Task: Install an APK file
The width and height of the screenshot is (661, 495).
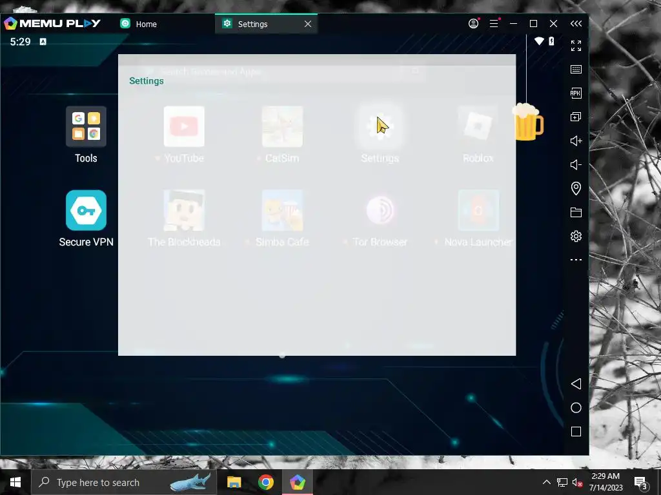Action: 576,93
